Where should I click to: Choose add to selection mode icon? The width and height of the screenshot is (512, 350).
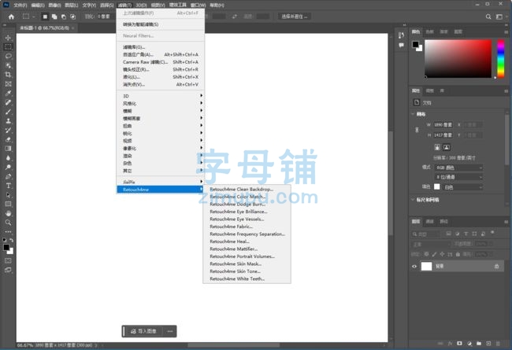(x=54, y=17)
